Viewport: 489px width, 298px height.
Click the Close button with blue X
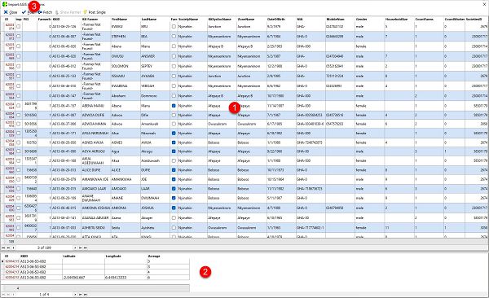click(x=11, y=12)
